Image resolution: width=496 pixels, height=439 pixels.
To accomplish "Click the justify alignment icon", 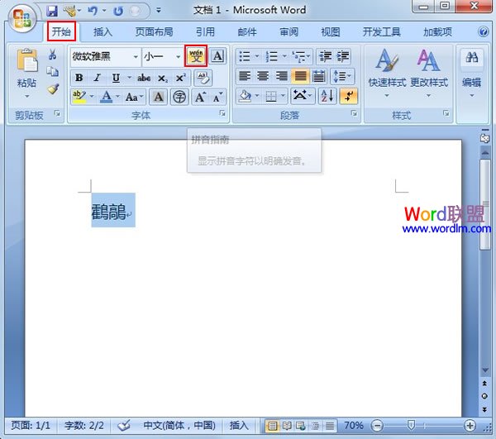I will click(300, 76).
